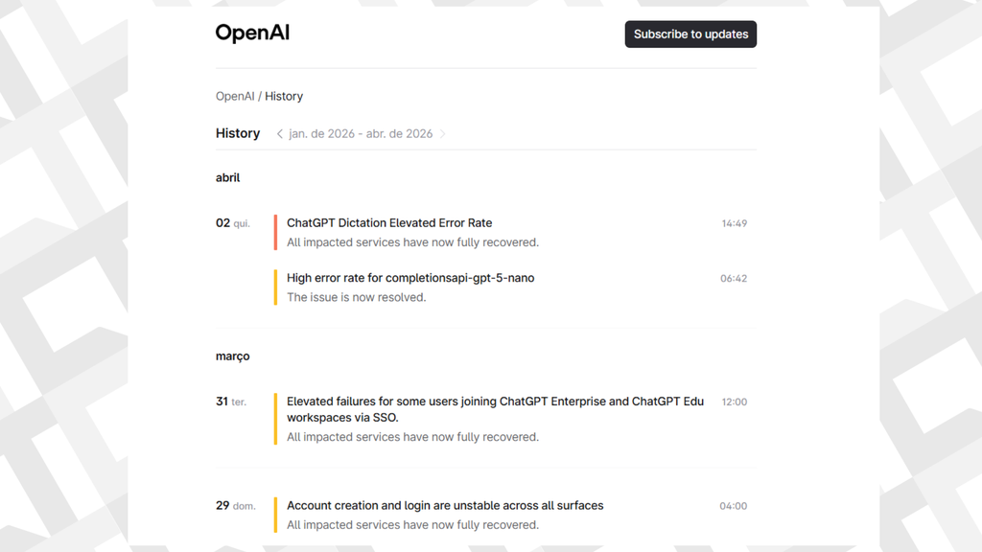Image resolution: width=982 pixels, height=552 pixels.
Task: Select the 02 qui. date label
Action: (232, 223)
